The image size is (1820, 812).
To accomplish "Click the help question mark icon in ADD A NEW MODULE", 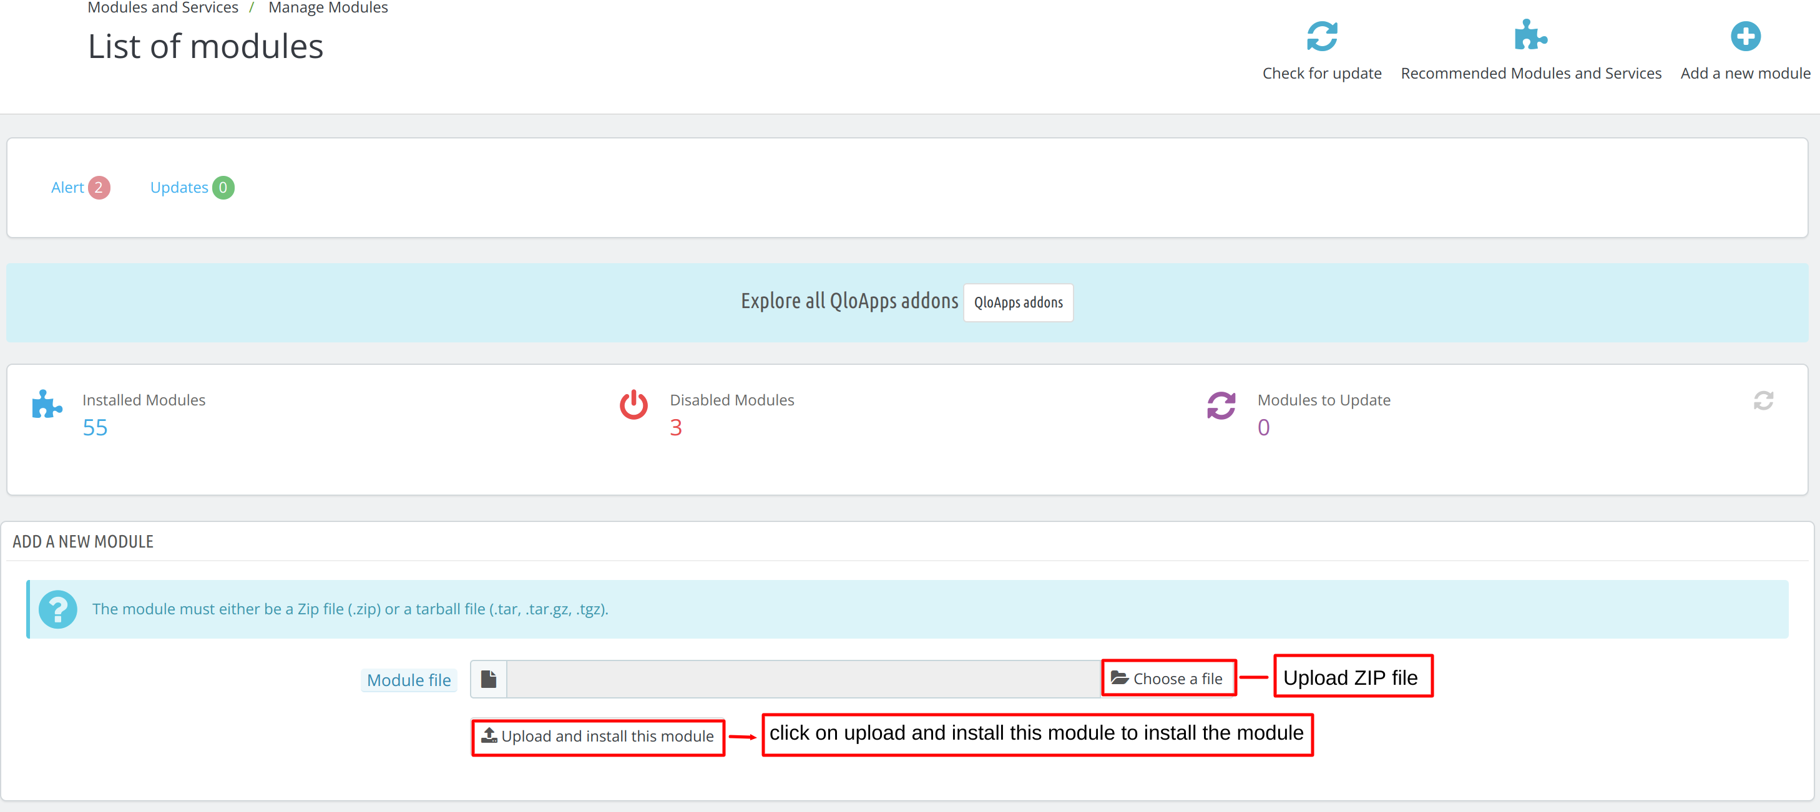I will point(58,607).
